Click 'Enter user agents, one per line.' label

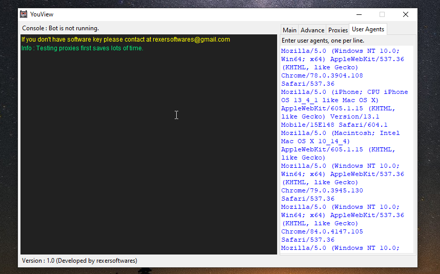click(x=323, y=41)
